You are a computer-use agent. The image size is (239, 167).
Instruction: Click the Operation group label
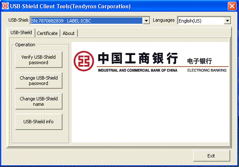(25, 45)
